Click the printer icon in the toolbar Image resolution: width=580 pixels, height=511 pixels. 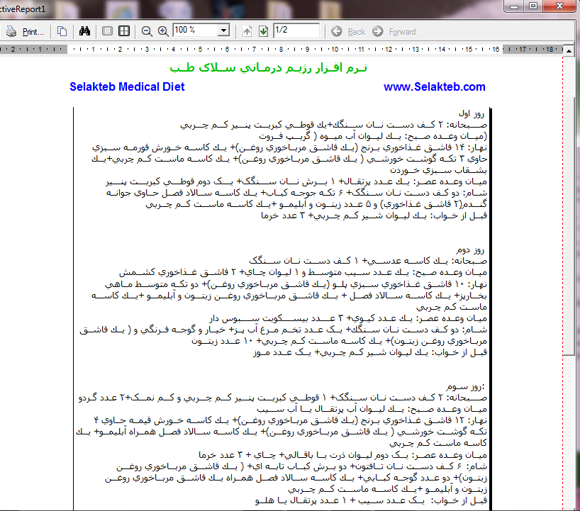point(11,31)
